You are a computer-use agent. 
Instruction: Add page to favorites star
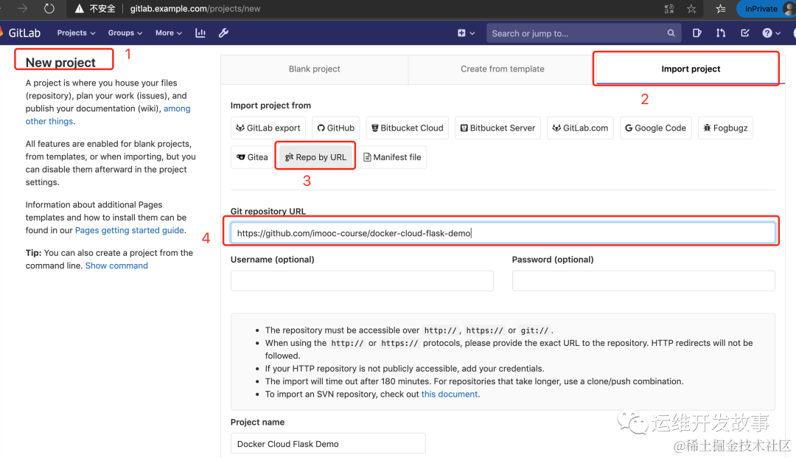(x=691, y=9)
